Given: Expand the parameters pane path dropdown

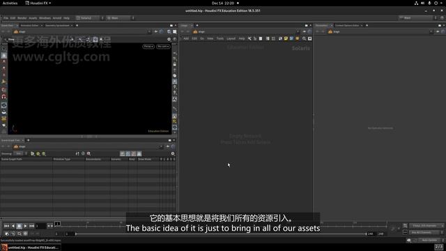Looking at the screenshot, I should (431, 31).
